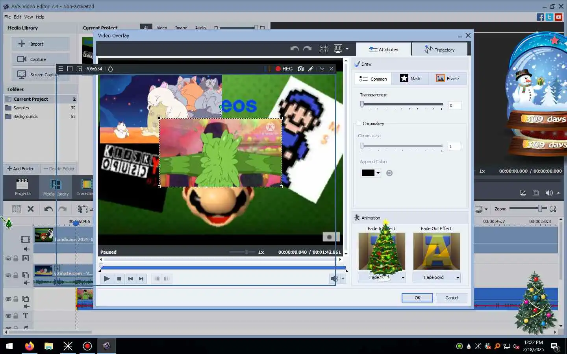This screenshot has height=354, width=567.
Task: Select the Mask draw mode
Action: point(410,79)
